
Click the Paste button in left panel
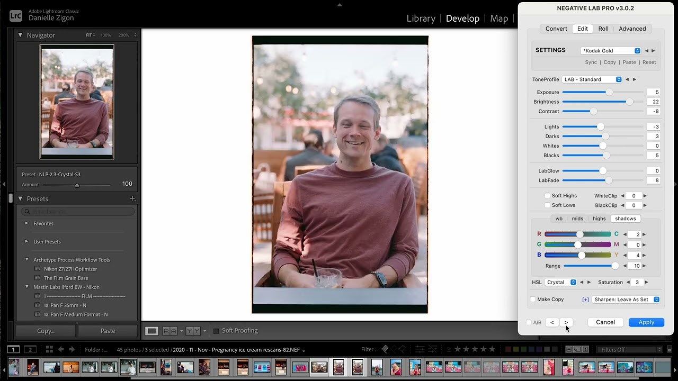click(108, 331)
